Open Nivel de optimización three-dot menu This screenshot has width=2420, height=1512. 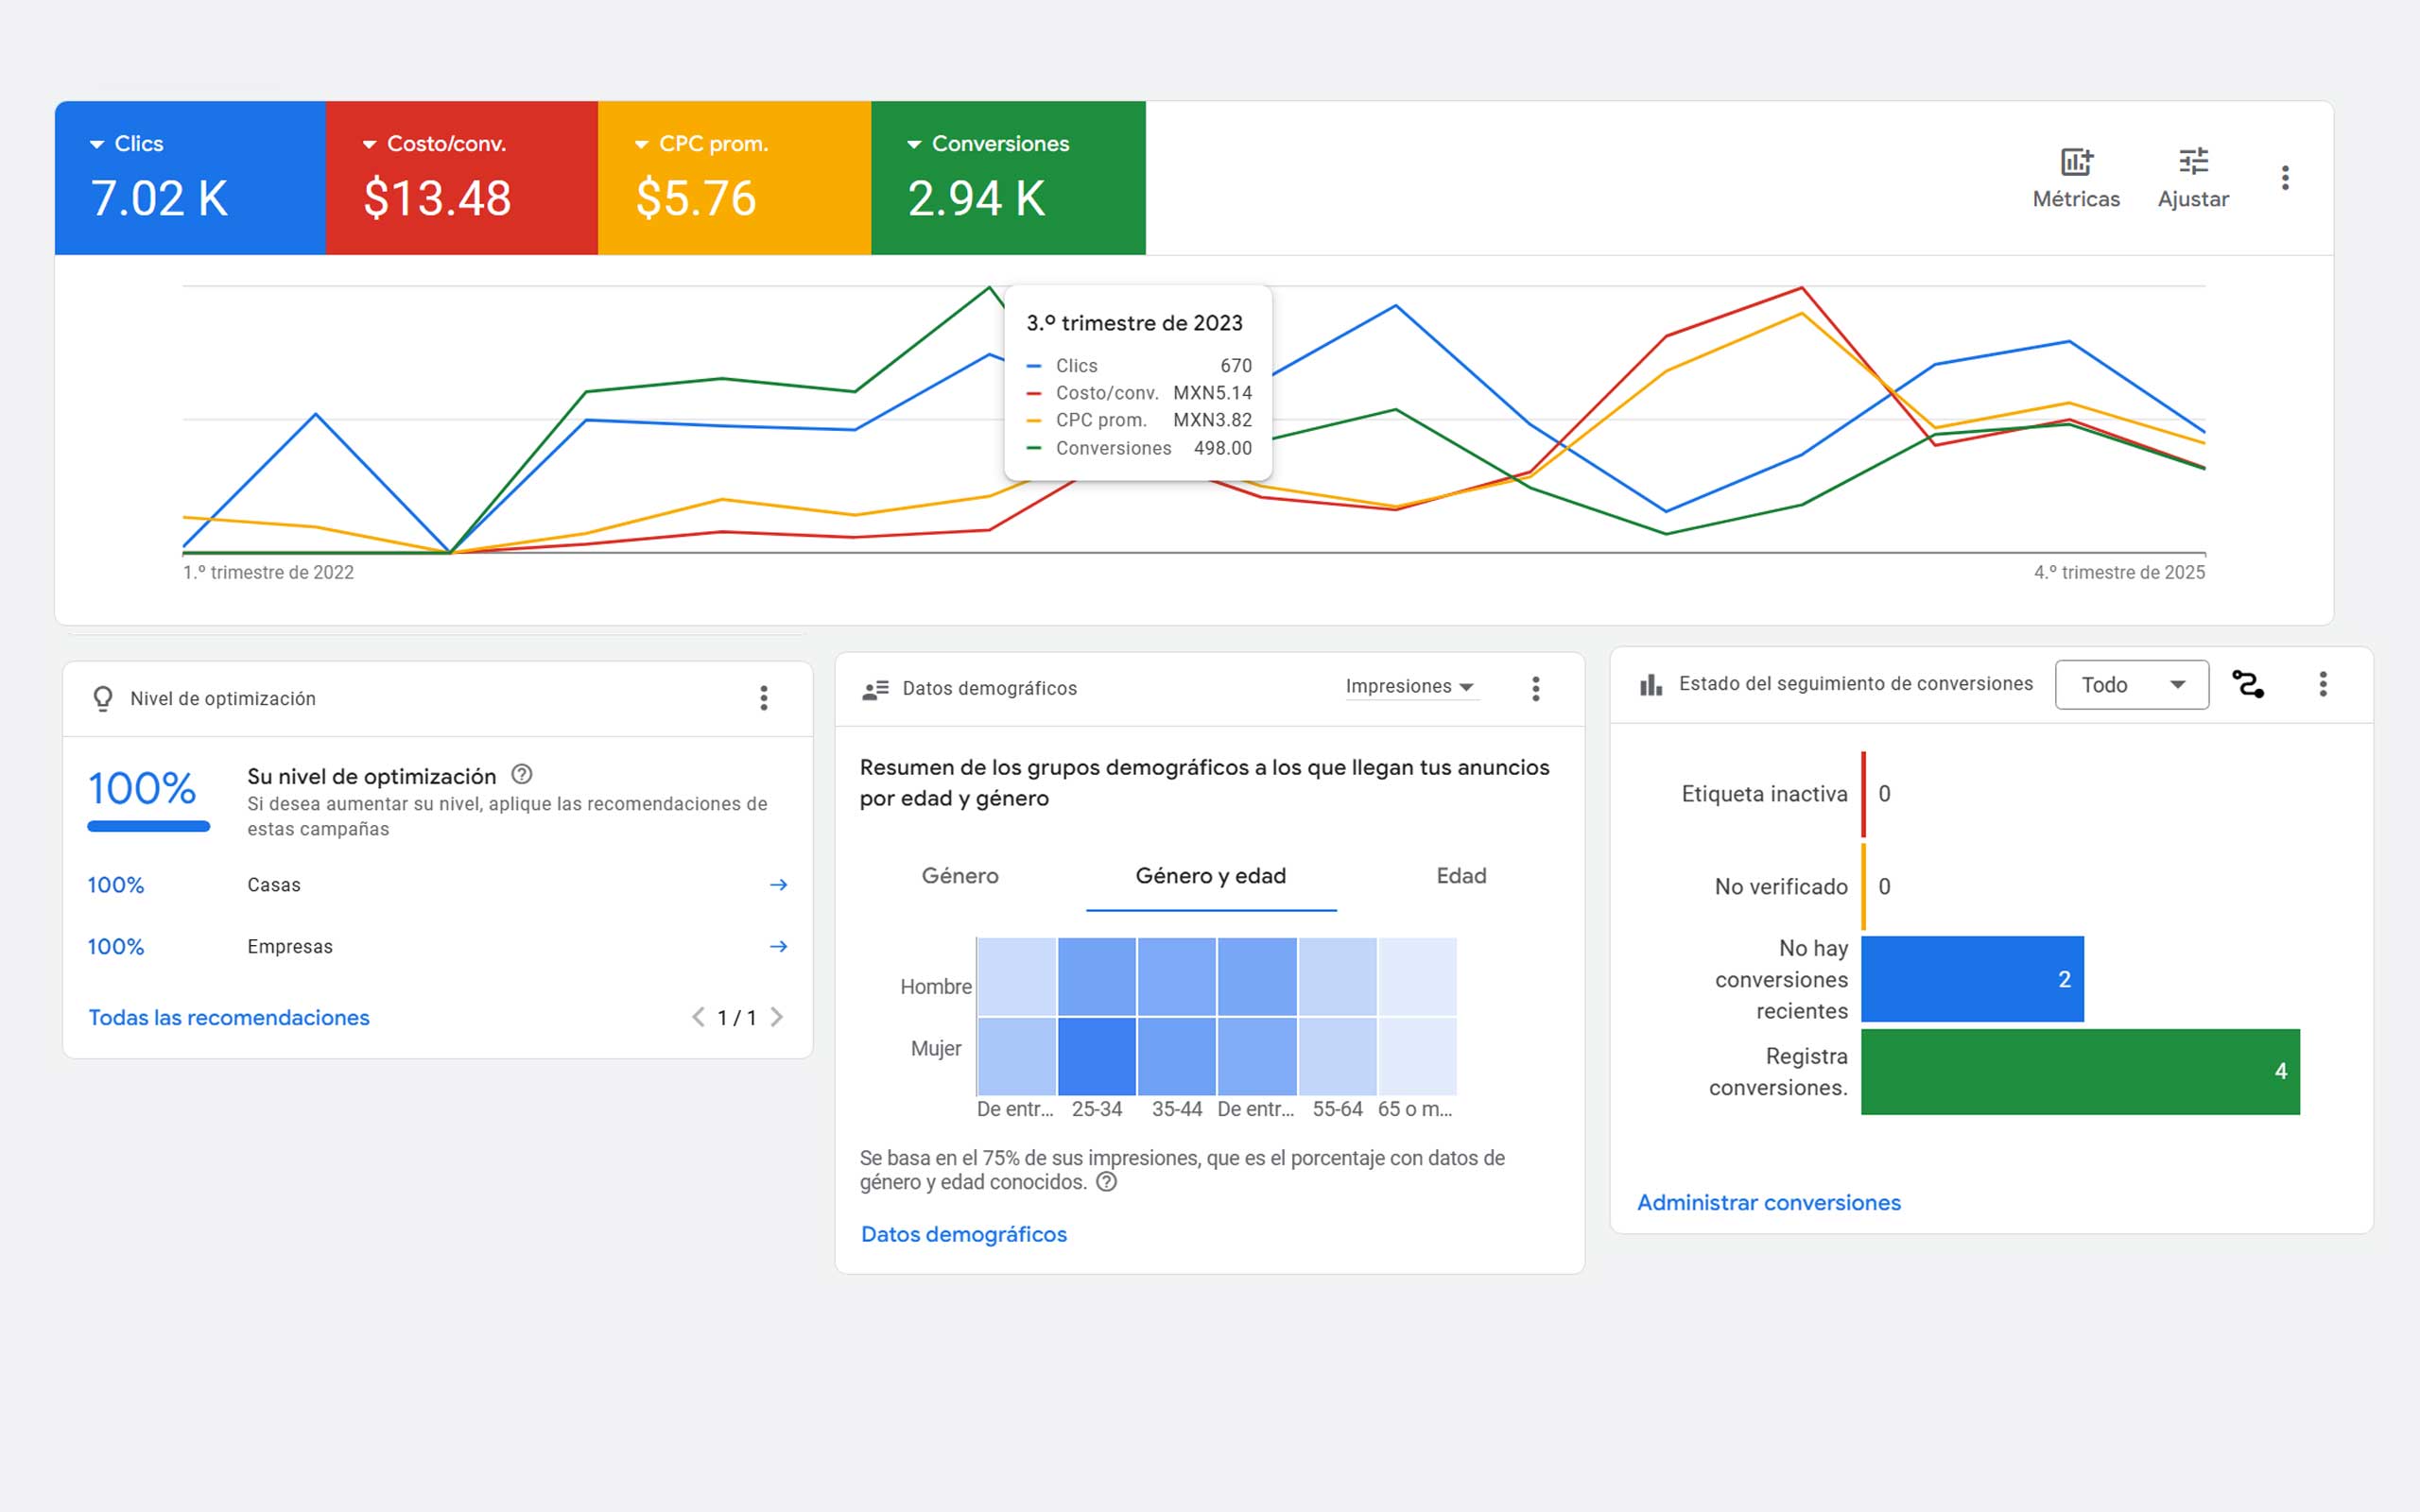coord(764,698)
